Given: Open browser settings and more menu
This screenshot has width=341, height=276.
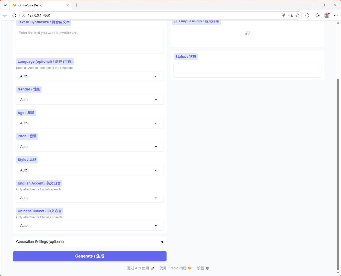Looking at the screenshot, I should (x=336, y=15).
